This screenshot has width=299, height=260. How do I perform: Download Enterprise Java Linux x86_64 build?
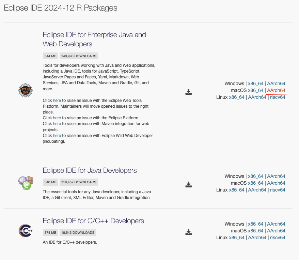237,97
